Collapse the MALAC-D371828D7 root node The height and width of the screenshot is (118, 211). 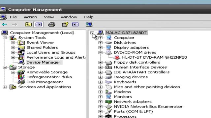[x=92, y=33]
